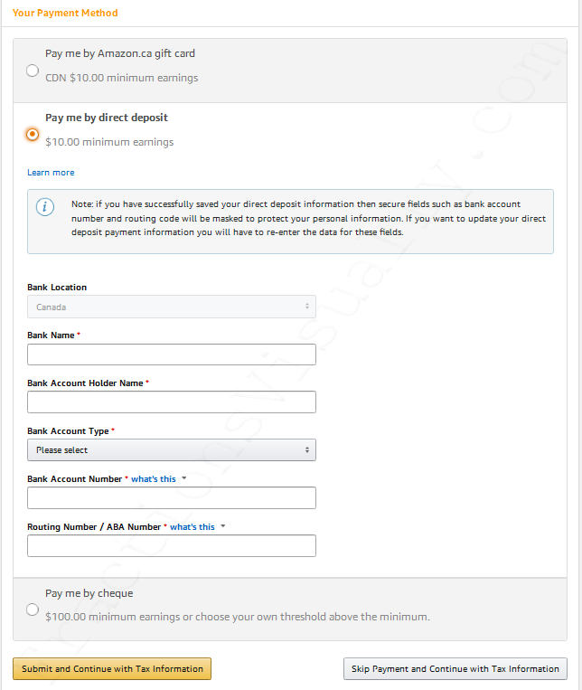Expand the Bank Account Type select box

[172, 449]
